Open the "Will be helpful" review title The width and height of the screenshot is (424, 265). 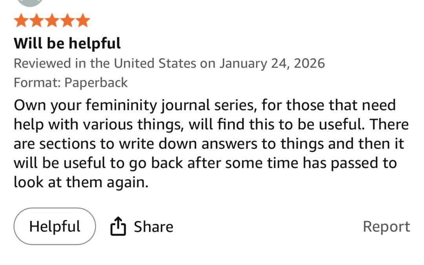click(x=67, y=43)
